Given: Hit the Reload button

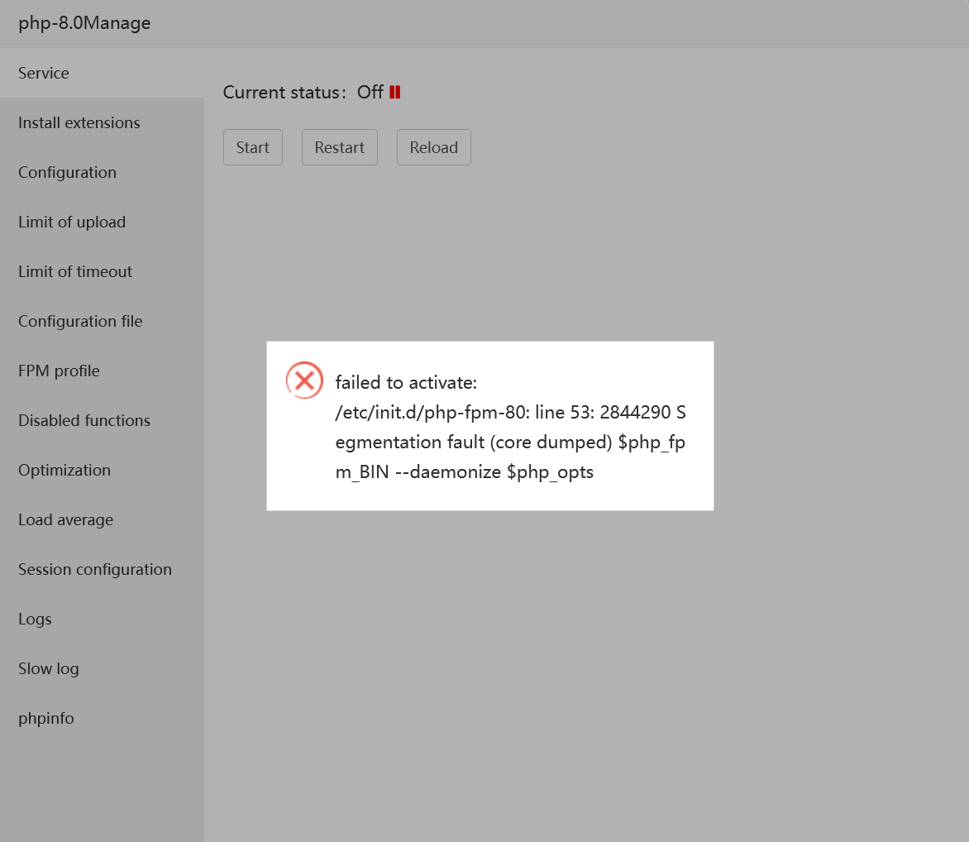Looking at the screenshot, I should tap(433, 147).
